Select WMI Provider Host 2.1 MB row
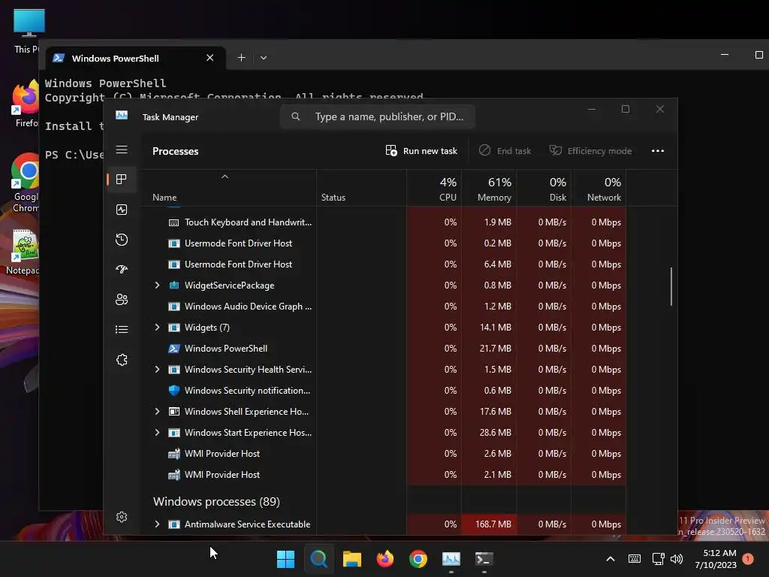The image size is (769, 577). click(384, 475)
